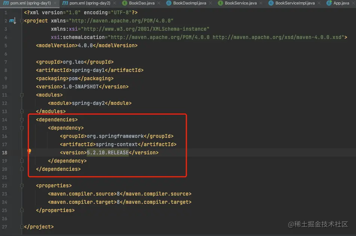Close the BookDaoImpl.java tab

210,3
